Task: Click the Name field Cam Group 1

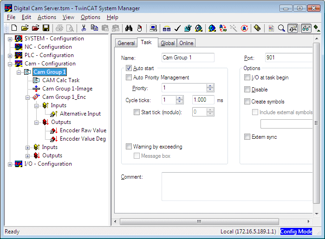Action: (x=188, y=58)
